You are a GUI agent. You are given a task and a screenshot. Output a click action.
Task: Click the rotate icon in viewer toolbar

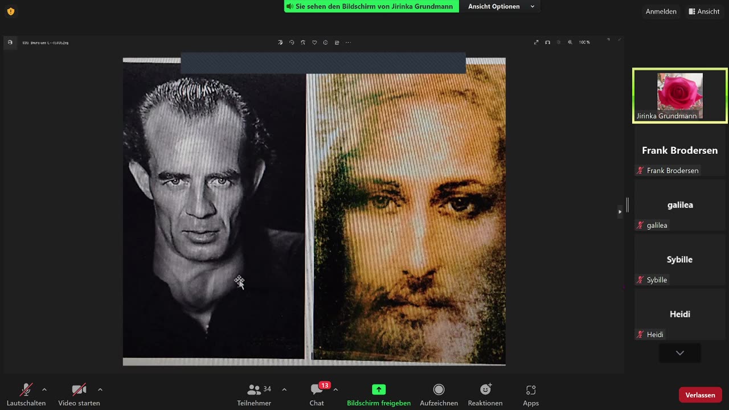click(292, 42)
